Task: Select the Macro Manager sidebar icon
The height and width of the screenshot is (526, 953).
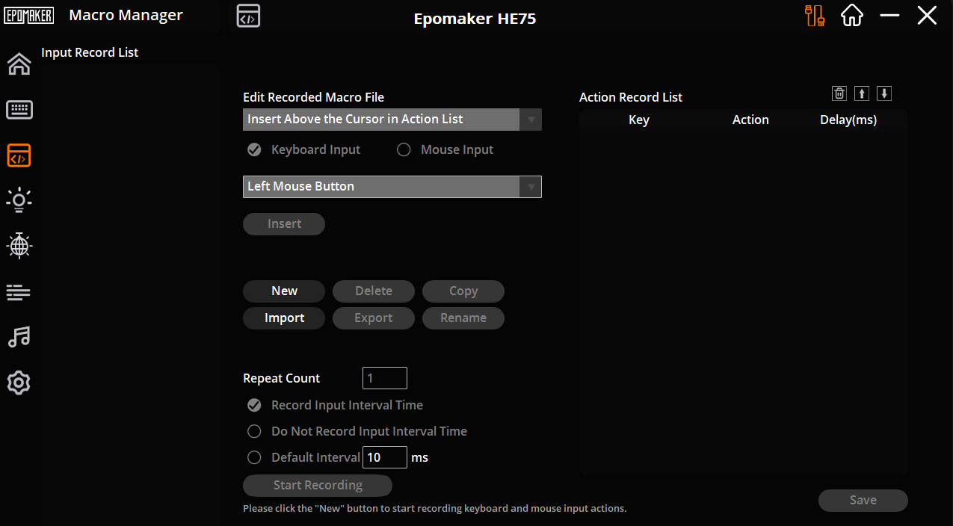Action: pyautogui.click(x=19, y=155)
